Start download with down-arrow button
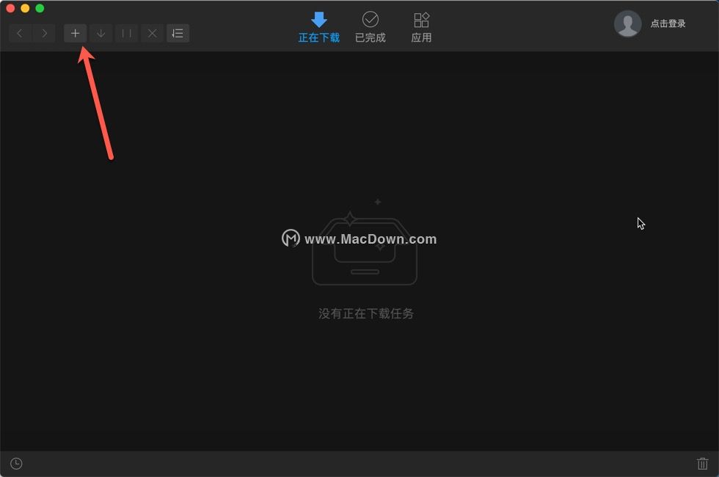This screenshot has height=477, width=719. pos(101,33)
